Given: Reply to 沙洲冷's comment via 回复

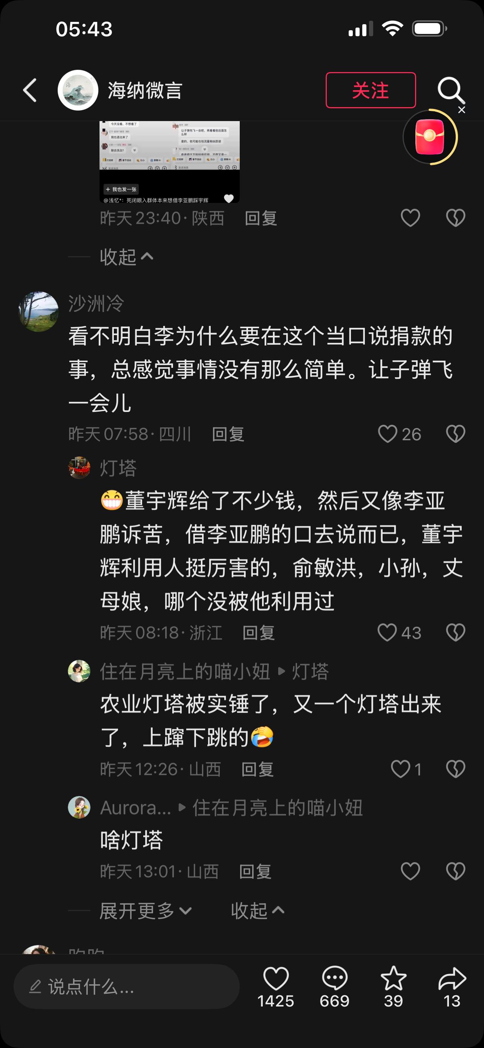Looking at the screenshot, I should click(228, 434).
